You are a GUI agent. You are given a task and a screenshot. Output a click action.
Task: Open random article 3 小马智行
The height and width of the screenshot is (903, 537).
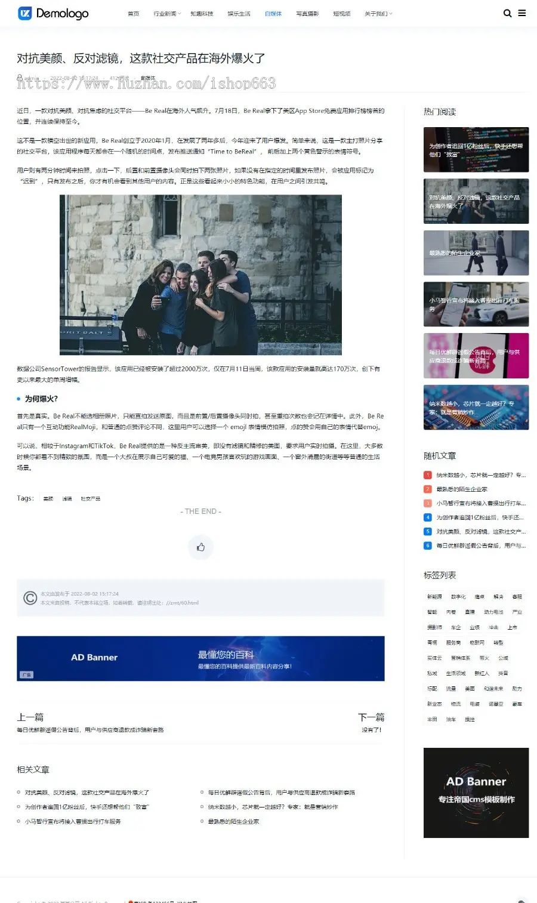pyautogui.click(x=481, y=503)
